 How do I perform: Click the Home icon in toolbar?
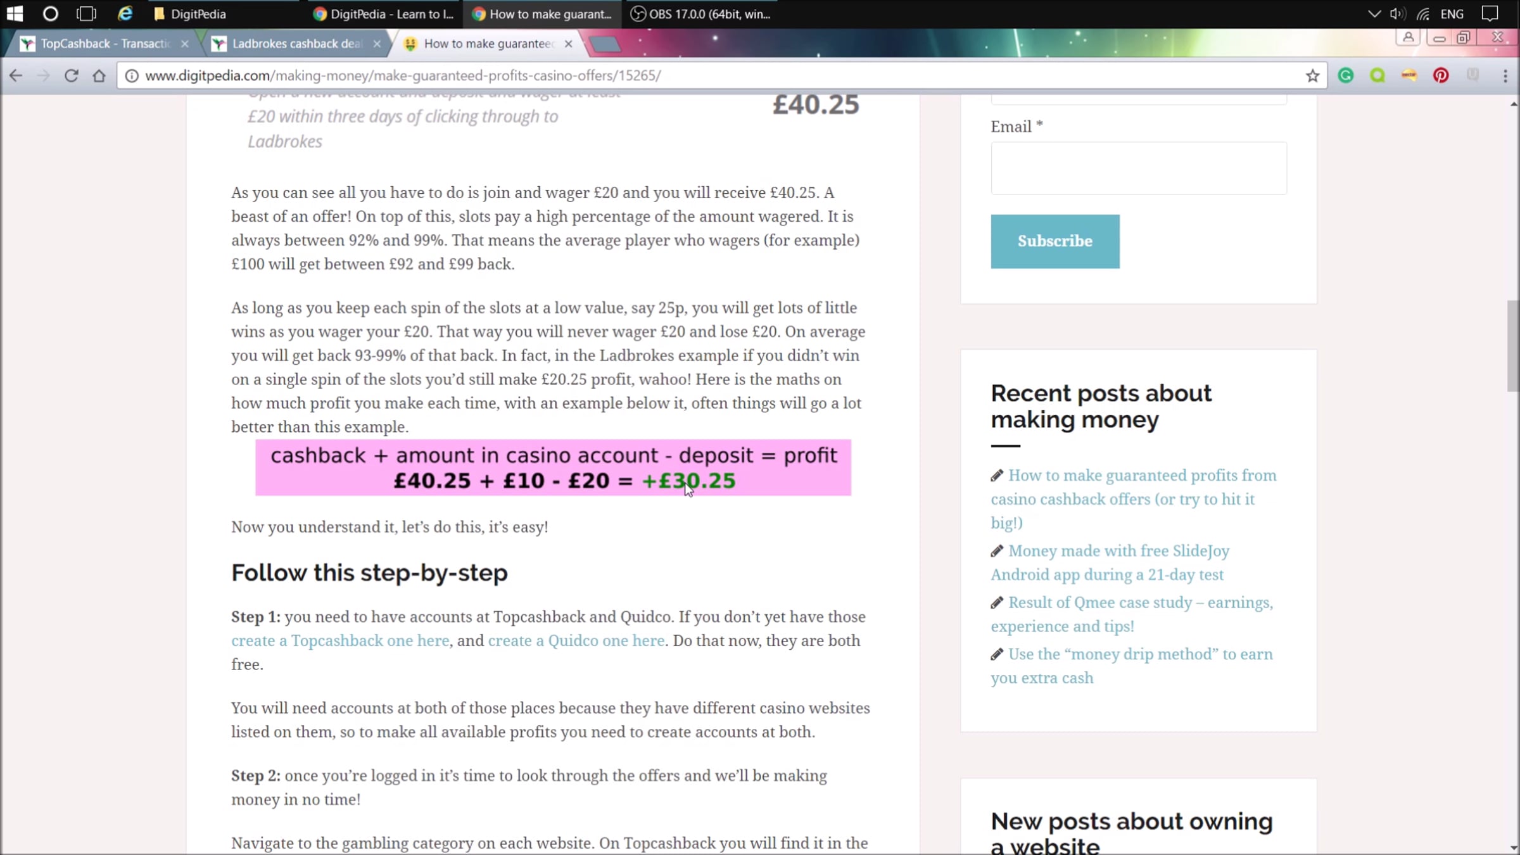click(x=99, y=76)
